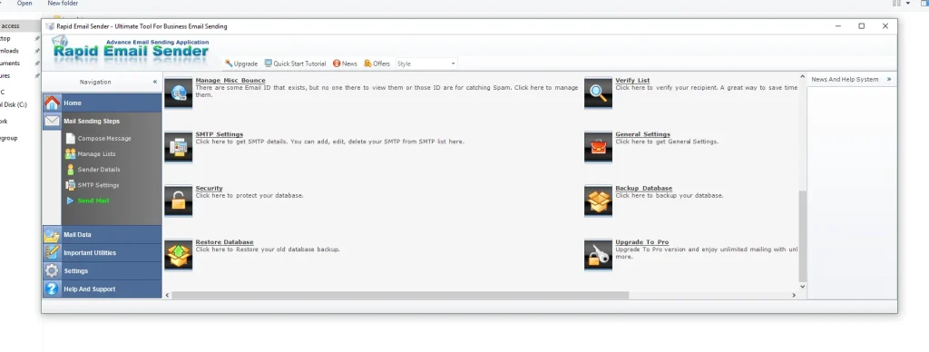Click the Sender Details person icon

tap(71, 170)
